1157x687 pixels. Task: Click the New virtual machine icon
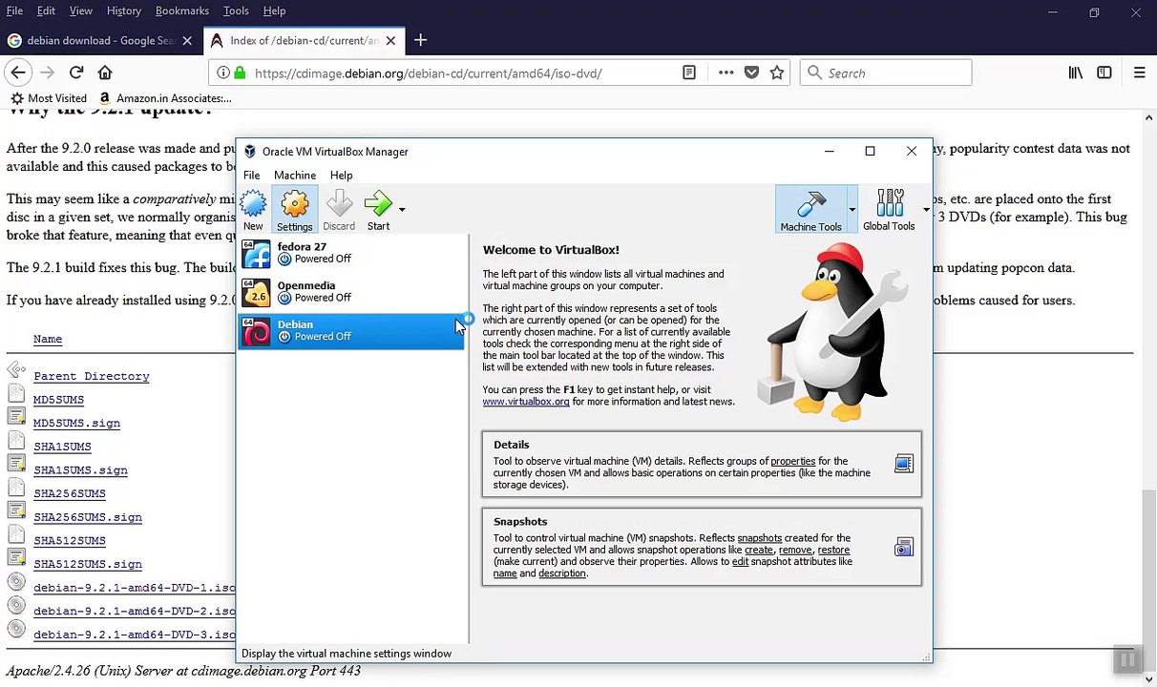pos(253,210)
